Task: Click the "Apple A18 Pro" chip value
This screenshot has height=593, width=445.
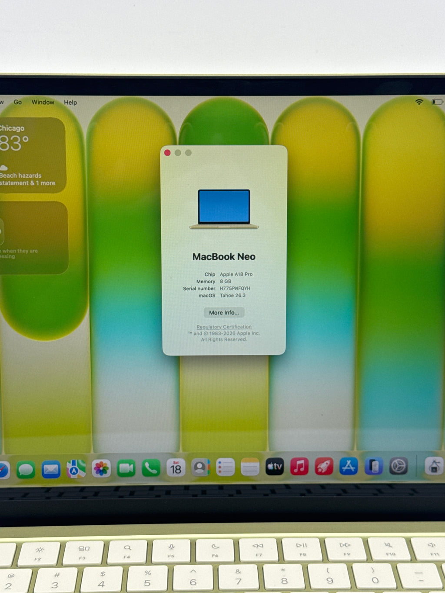Action: (x=236, y=274)
